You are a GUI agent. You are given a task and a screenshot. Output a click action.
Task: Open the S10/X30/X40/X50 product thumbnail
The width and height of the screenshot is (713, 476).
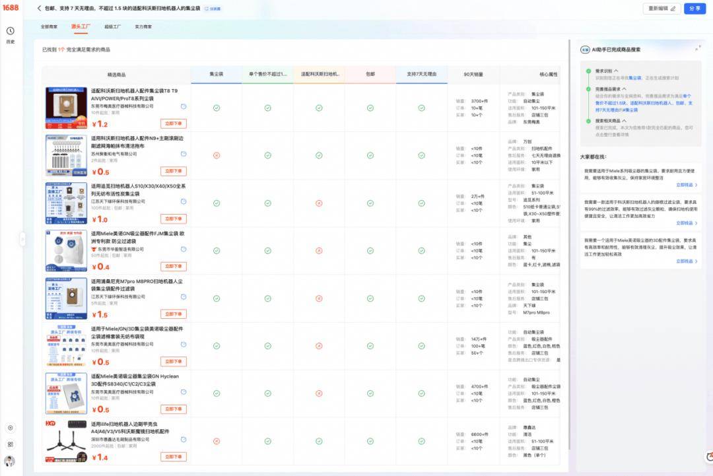[66, 203]
